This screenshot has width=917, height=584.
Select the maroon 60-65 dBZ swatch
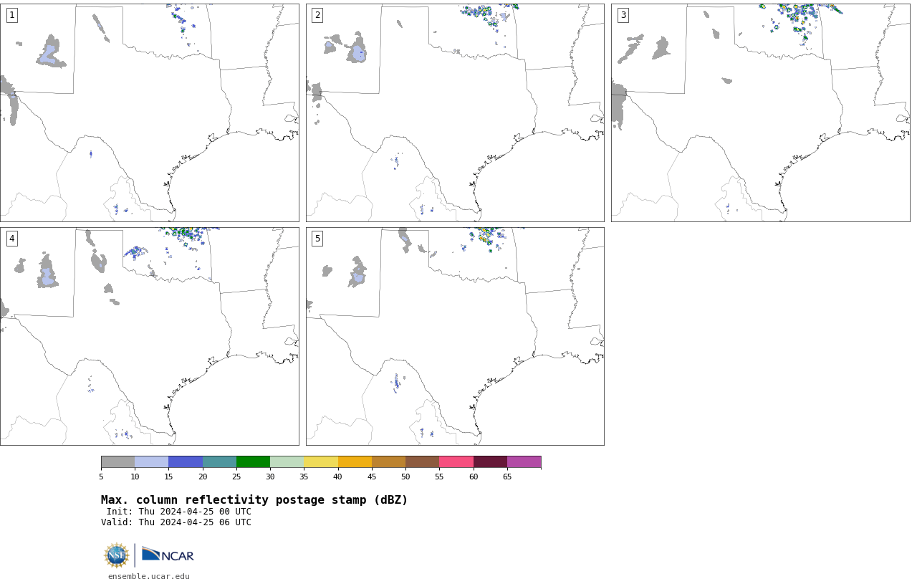[490, 461]
